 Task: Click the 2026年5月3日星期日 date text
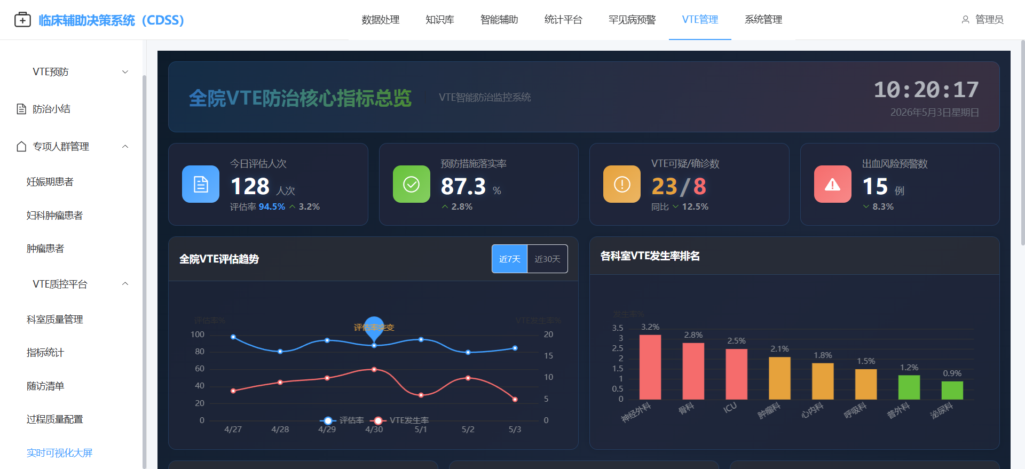934,113
